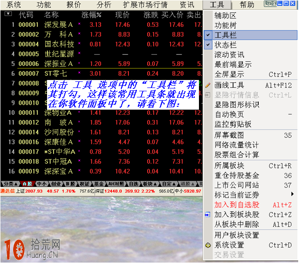The width and height of the screenshot is (301, 263).
Task: Open the 系统 menu
Action: 14,5
